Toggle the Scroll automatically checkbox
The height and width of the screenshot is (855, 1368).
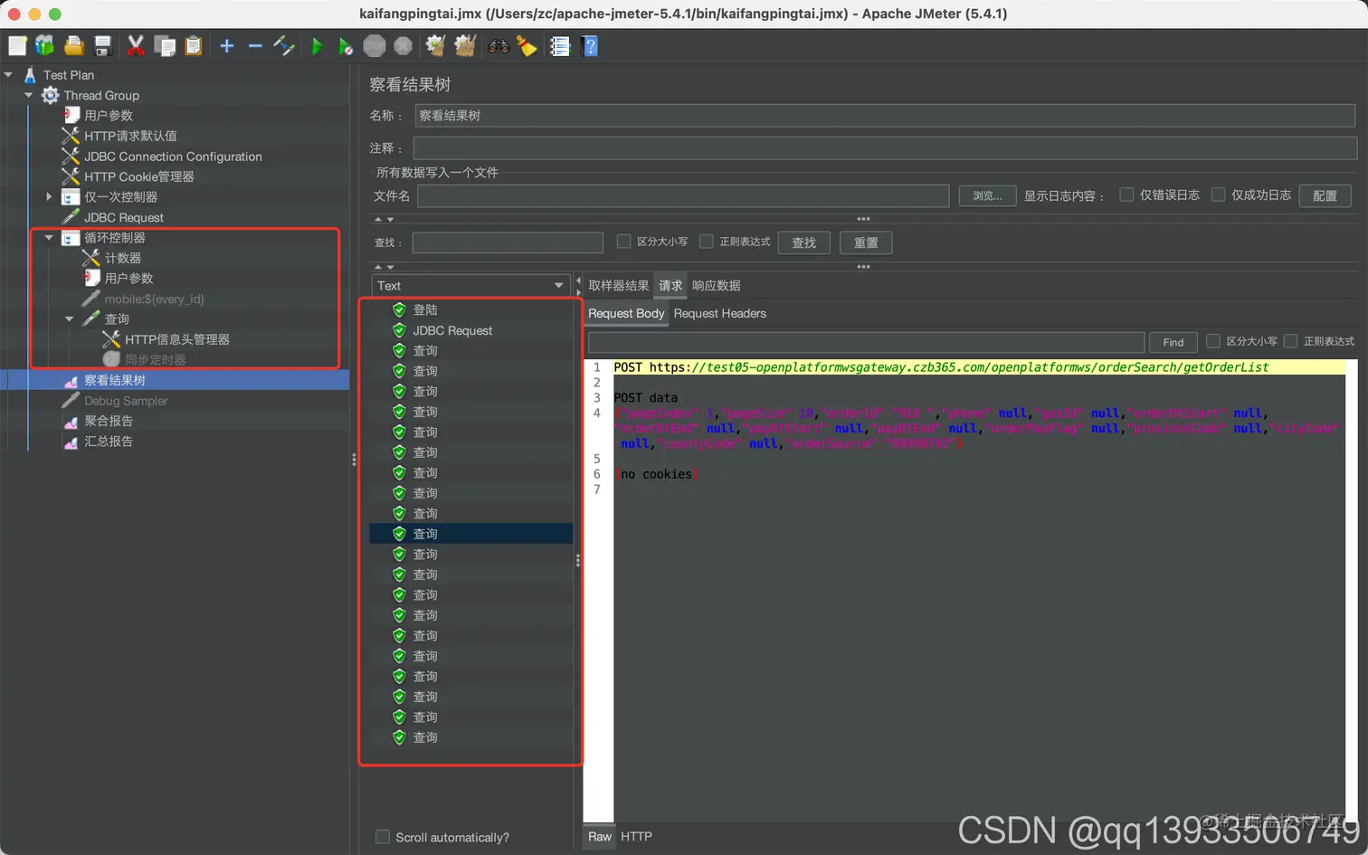point(383,837)
